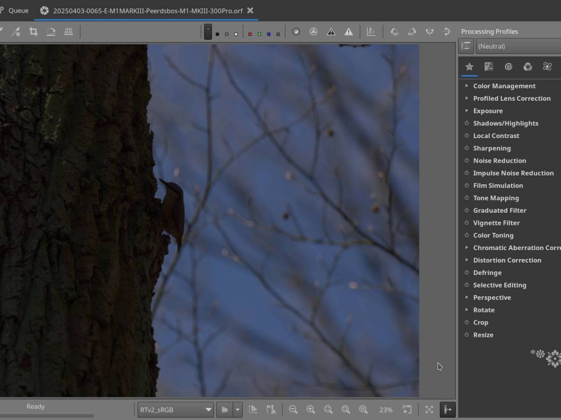The height and width of the screenshot is (420, 561).
Task: Enable the Resize tool
Action: coord(467,335)
